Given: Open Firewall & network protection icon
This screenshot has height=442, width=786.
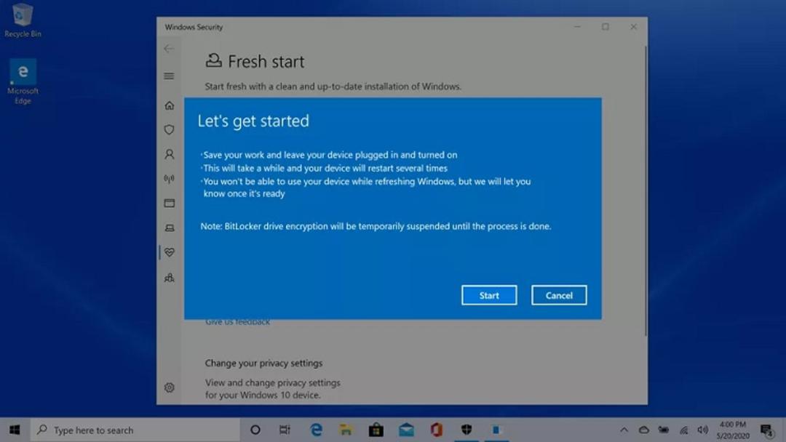Looking at the screenshot, I should (170, 179).
